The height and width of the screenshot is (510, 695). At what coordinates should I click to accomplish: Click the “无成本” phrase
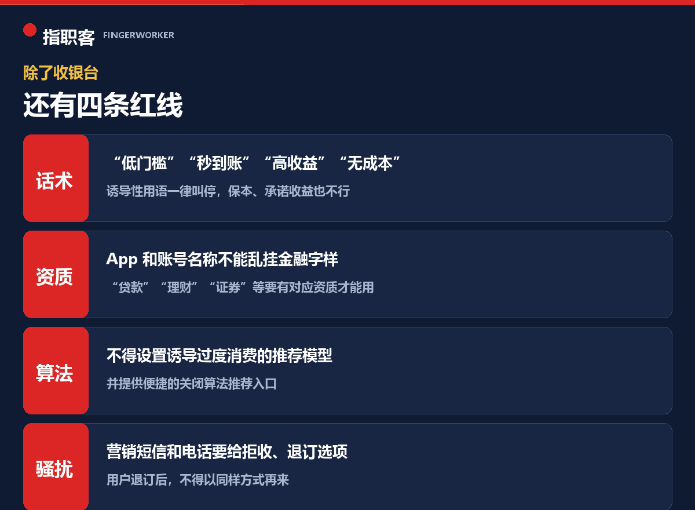click(370, 163)
